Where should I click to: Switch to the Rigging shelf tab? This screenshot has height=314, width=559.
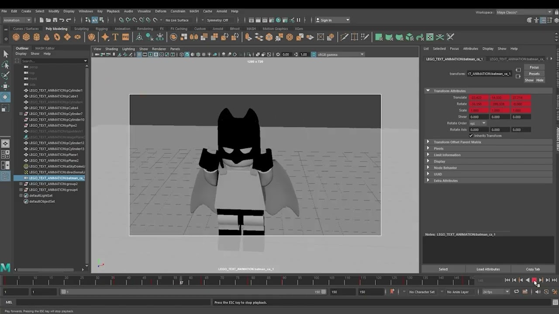click(x=102, y=29)
